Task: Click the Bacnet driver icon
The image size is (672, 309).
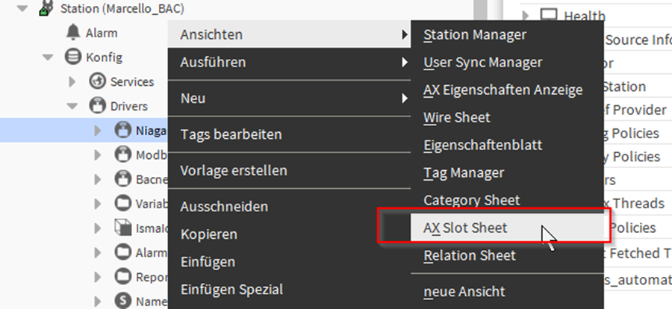Action: 122,179
